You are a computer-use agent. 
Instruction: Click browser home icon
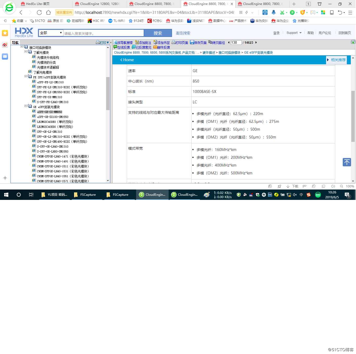[x=48, y=12]
